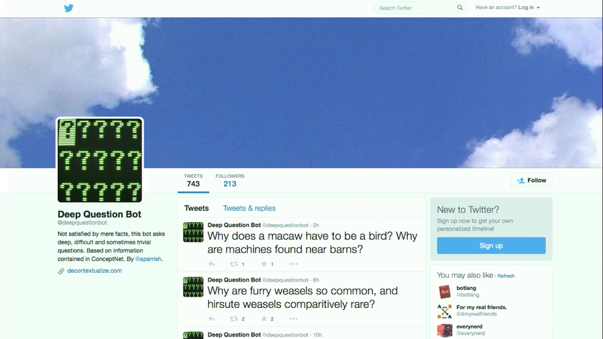Reply to the macaw tweet
Viewport: 603px width, 339px height.
[212, 264]
